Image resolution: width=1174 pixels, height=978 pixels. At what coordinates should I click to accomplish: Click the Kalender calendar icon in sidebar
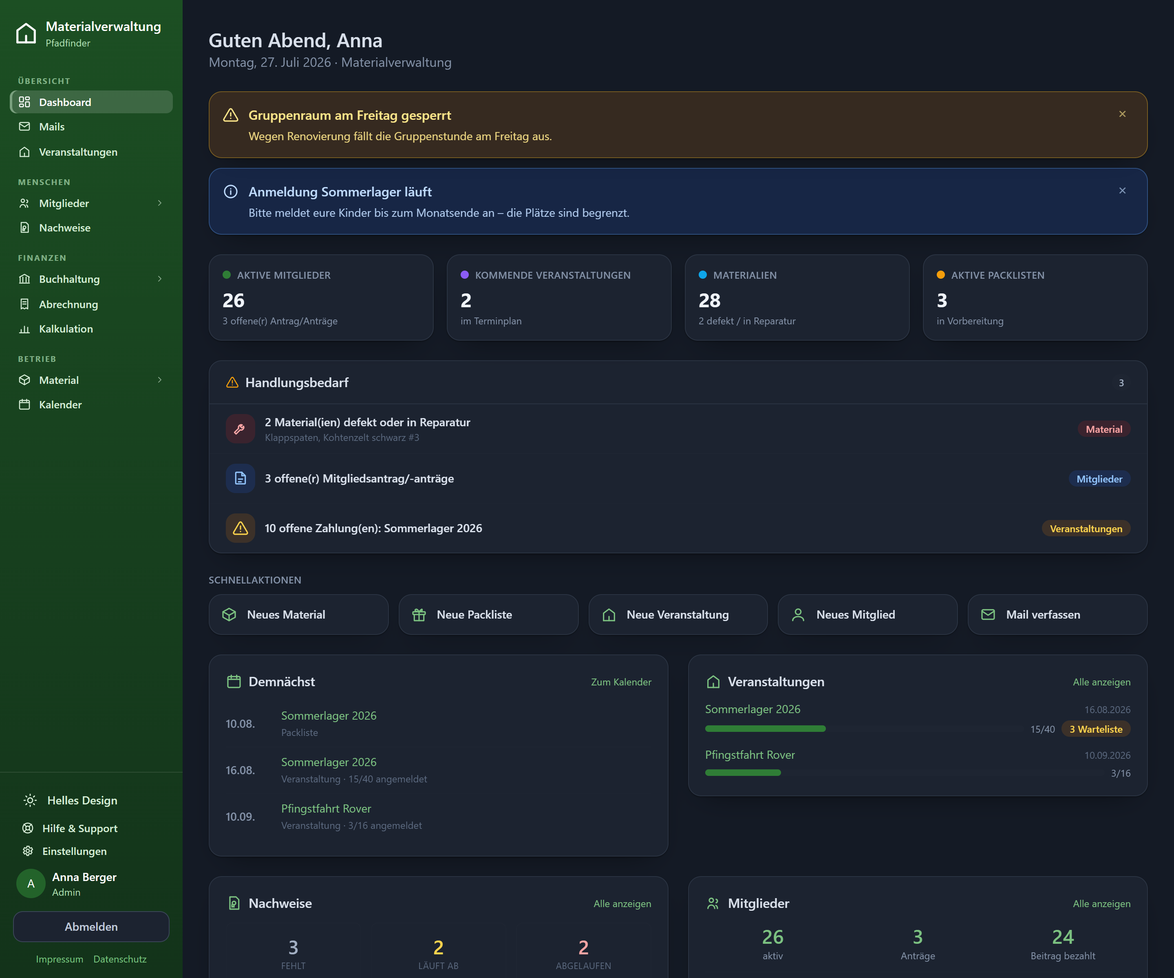pyautogui.click(x=24, y=405)
